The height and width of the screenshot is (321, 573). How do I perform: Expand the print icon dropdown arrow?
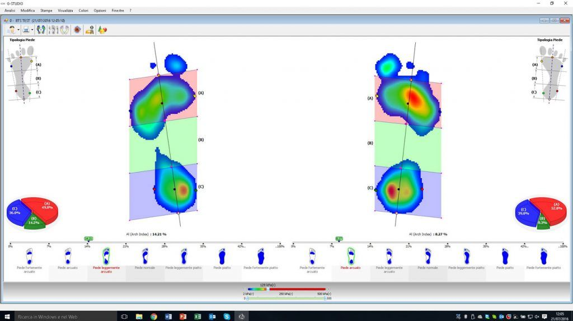(32, 30)
